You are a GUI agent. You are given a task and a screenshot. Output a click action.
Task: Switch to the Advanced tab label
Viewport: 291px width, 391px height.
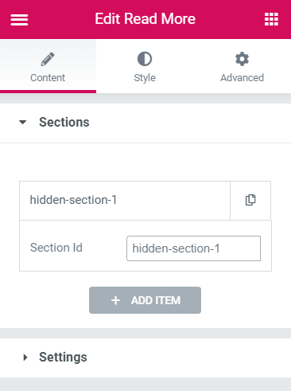242,78
